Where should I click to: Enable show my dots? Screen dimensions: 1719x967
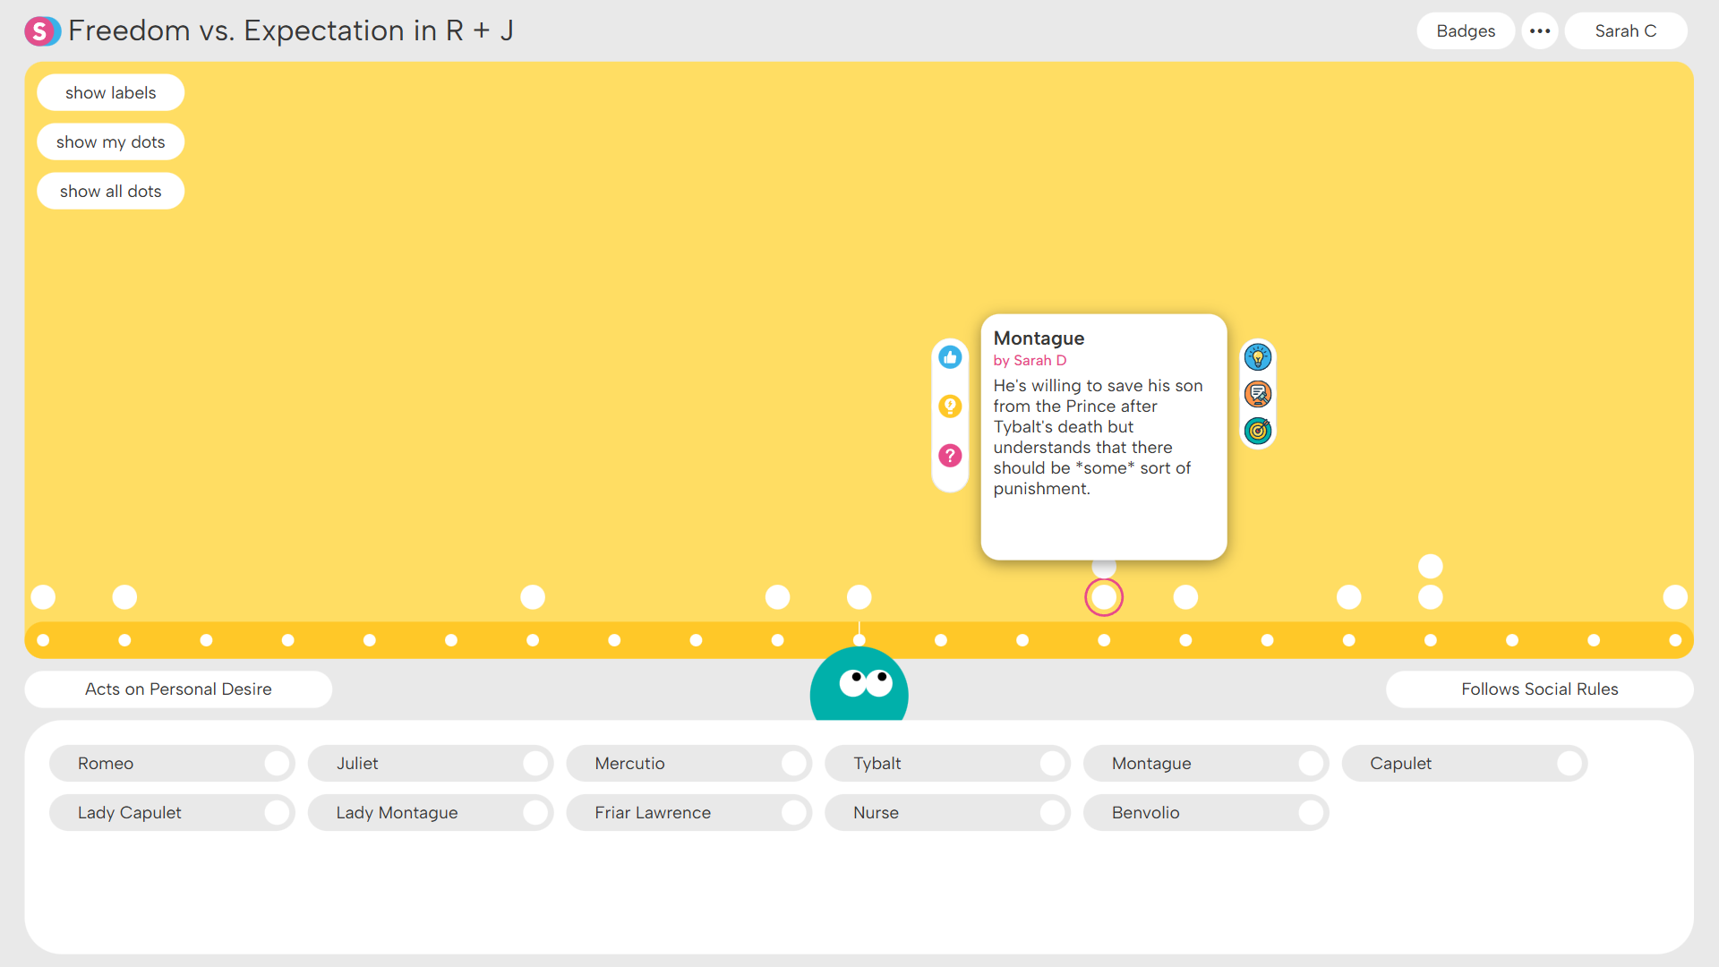110,141
